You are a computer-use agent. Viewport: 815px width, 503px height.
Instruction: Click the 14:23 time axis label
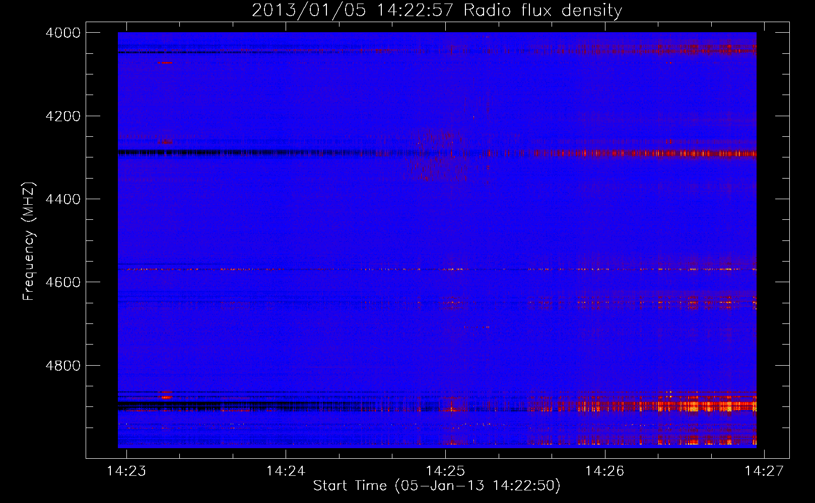(x=126, y=471)
